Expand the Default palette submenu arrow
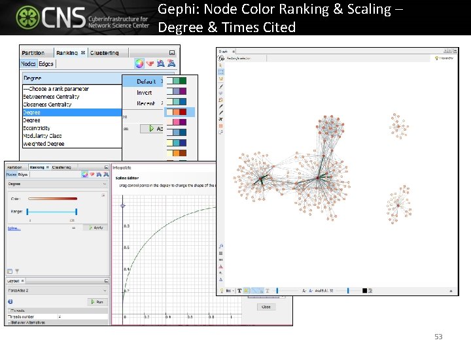The image size is (471, 353). [x=162, y=81]
